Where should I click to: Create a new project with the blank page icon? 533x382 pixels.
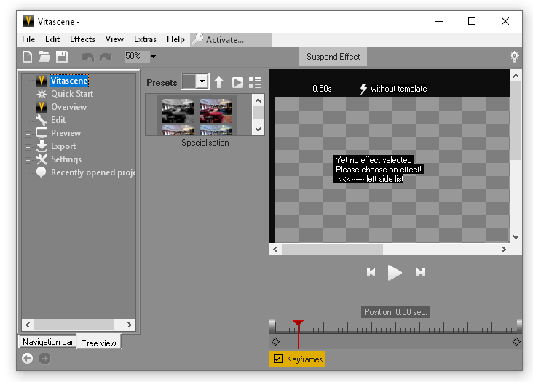pos(27,56)
